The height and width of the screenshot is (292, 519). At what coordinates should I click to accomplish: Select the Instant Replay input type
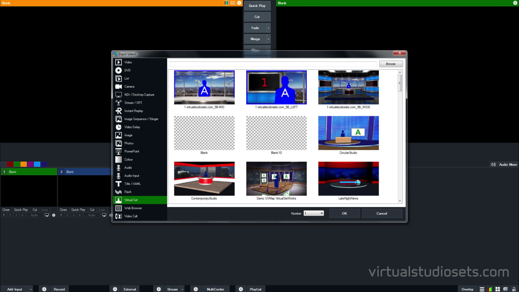(x=133, y=111)
